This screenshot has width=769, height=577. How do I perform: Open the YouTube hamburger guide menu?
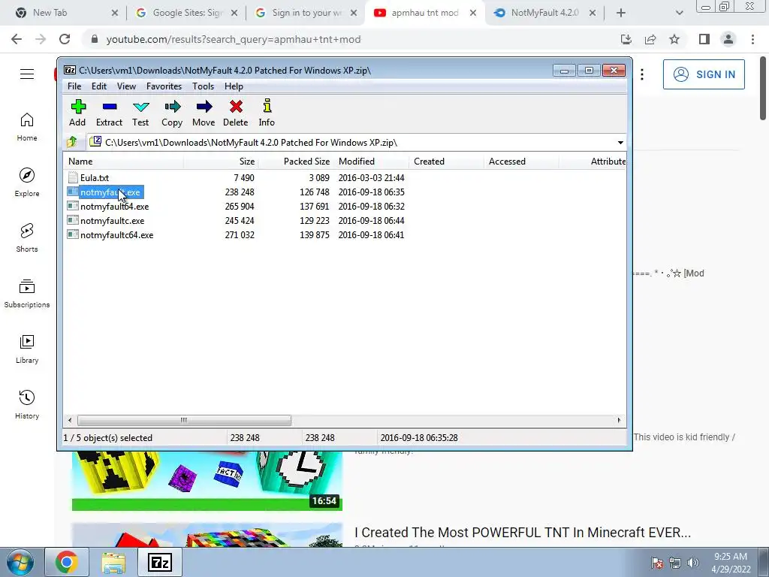(x=27, y=74)
